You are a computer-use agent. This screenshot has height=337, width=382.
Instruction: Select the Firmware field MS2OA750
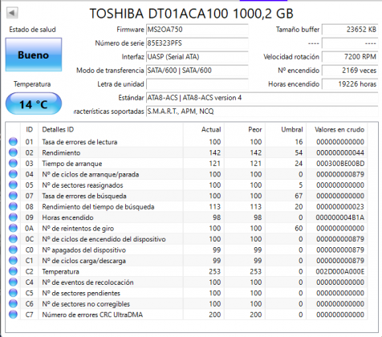click(197, 30)
